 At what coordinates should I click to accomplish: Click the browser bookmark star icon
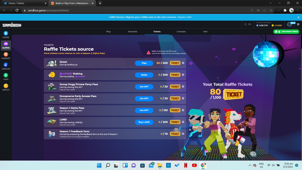pos(271,10)
